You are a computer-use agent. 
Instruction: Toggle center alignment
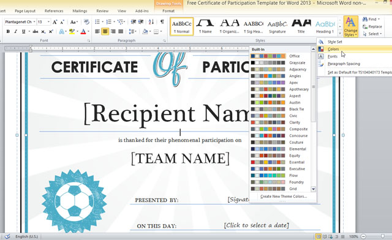point(105,31)
